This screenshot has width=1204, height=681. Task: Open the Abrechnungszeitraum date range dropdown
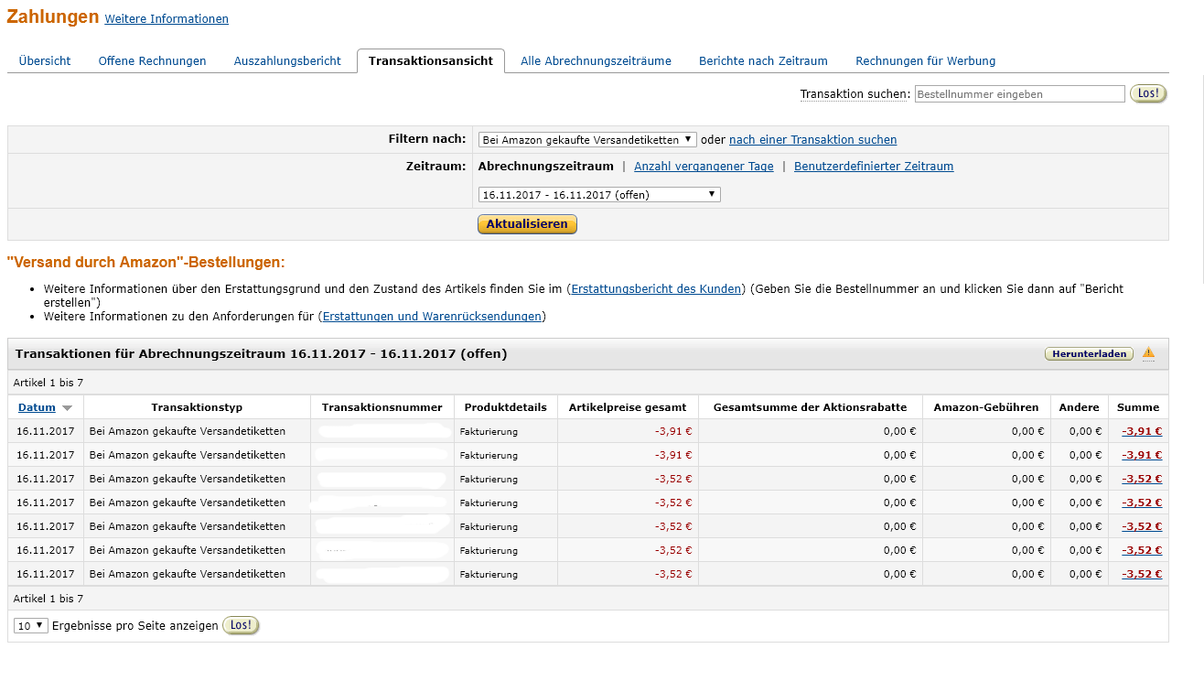[x=599, y=195]
